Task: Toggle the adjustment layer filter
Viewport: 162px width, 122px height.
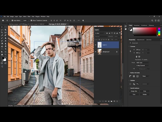Action: click(109, 33)
